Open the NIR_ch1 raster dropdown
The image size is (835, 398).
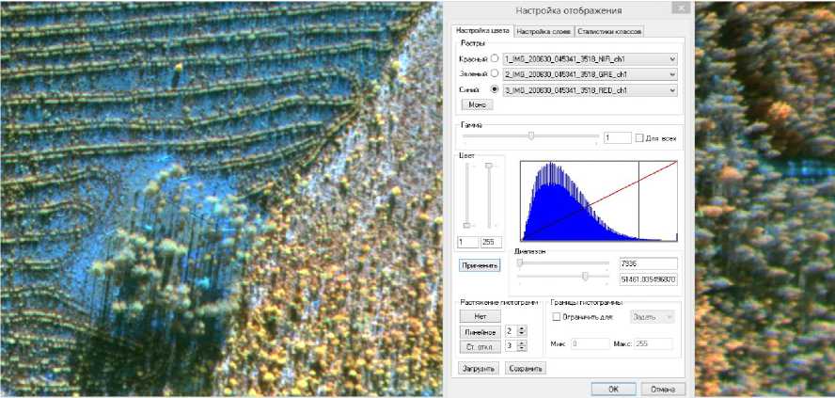click(x=590, y=58)
